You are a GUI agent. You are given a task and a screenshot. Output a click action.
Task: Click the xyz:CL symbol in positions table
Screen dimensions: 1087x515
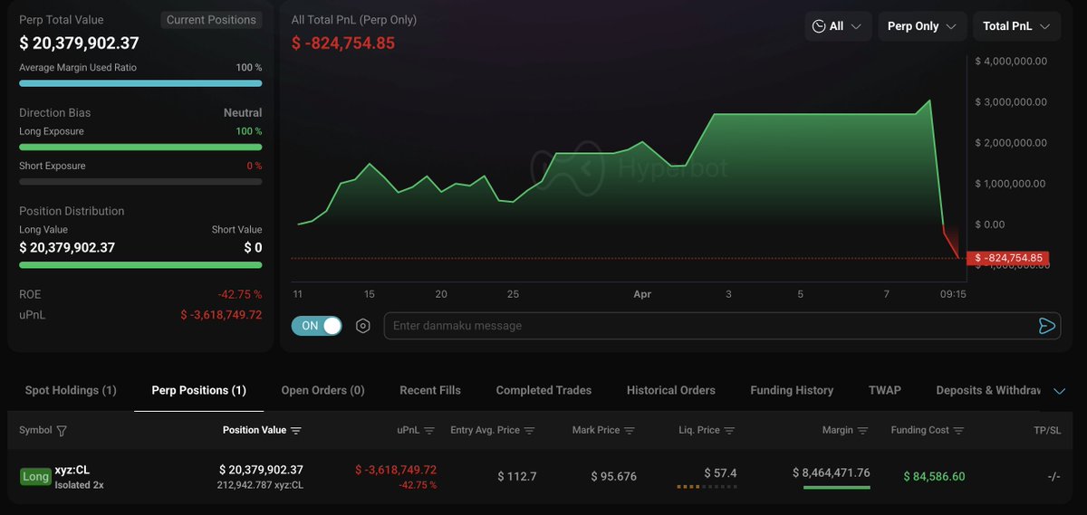coord(72,470)
